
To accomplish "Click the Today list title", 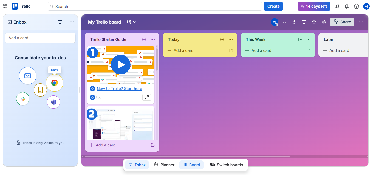I will pyautogui.click(x=174, y=39).
